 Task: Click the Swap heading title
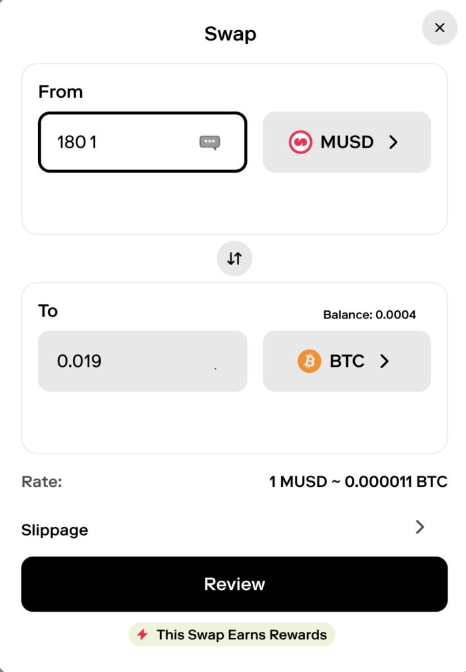(230, 33)
